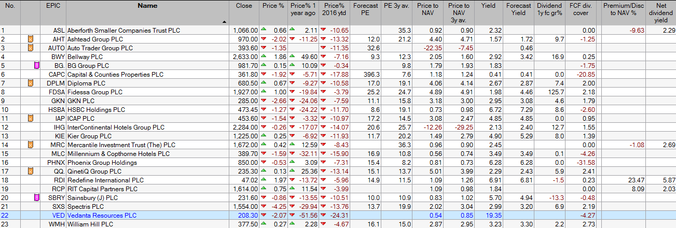The image size is (676, 228).
Task: Select the Ashtead Group PLC name
Action: pos(95,39)
